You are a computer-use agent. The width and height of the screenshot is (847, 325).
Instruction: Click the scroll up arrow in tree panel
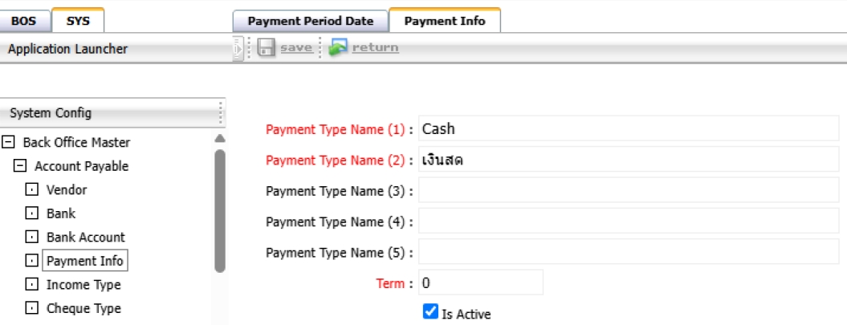[x=220, y=139]
